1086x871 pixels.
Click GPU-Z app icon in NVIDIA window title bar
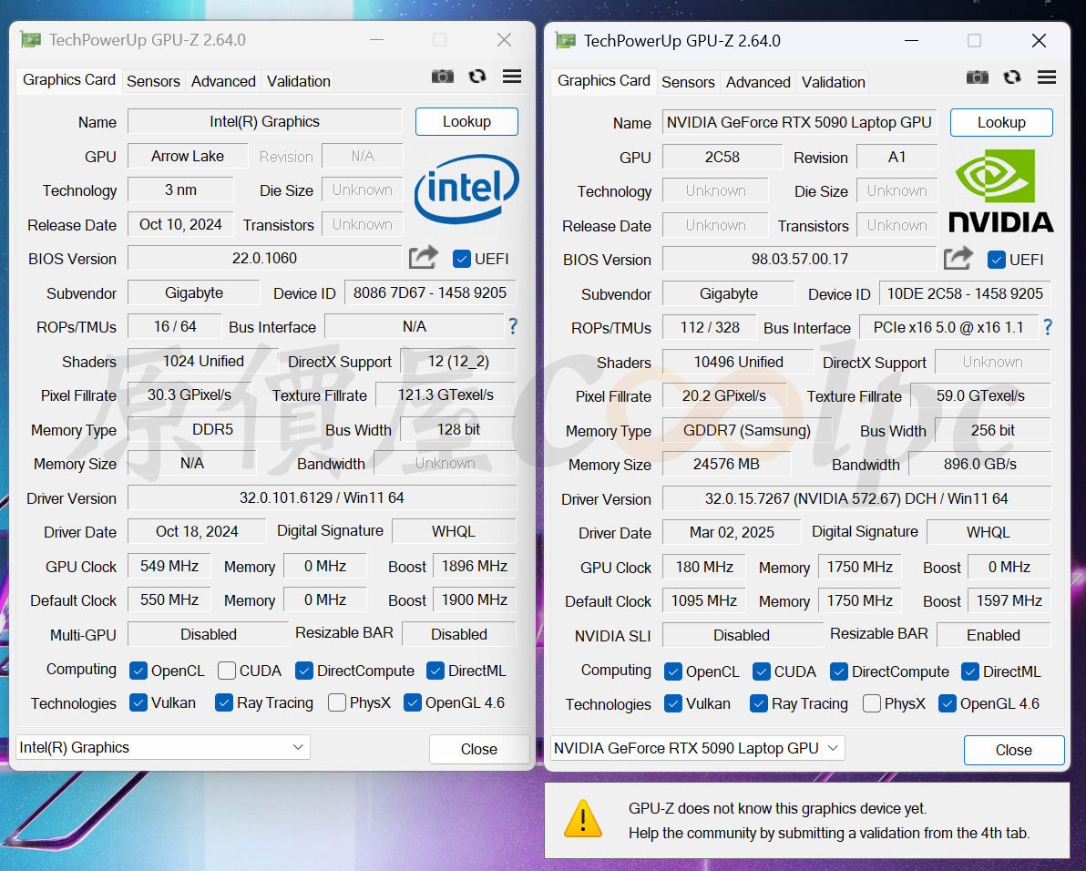tap(565, 40)
